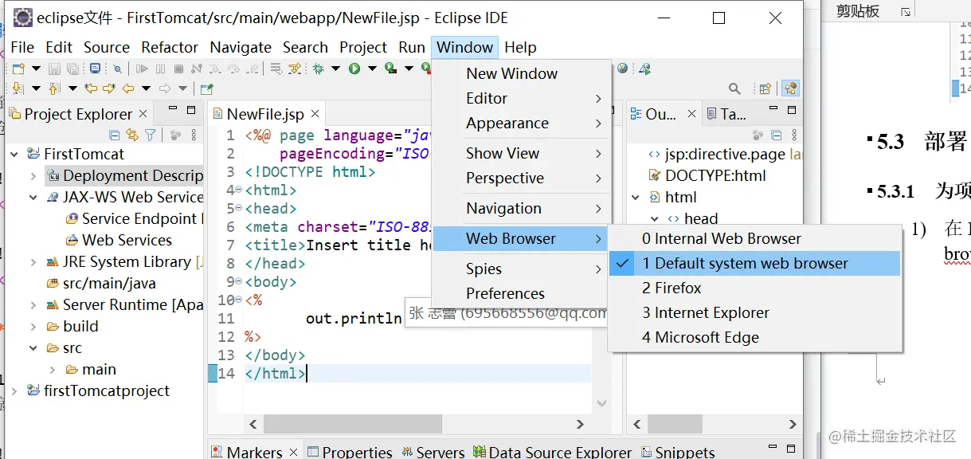Click the Back navigation arrow icon

point(128,88)
